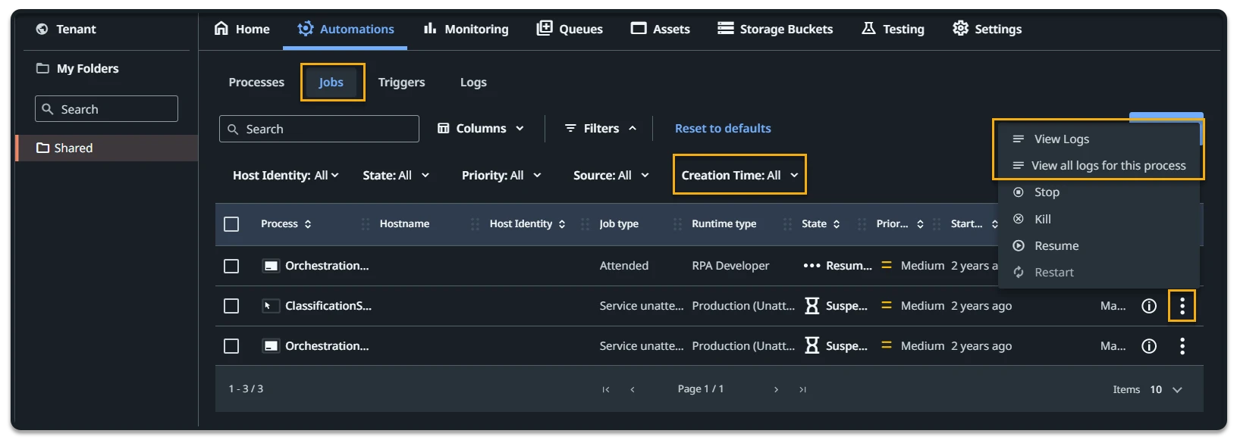Select the Jobs sub-tab

(331, 82)
